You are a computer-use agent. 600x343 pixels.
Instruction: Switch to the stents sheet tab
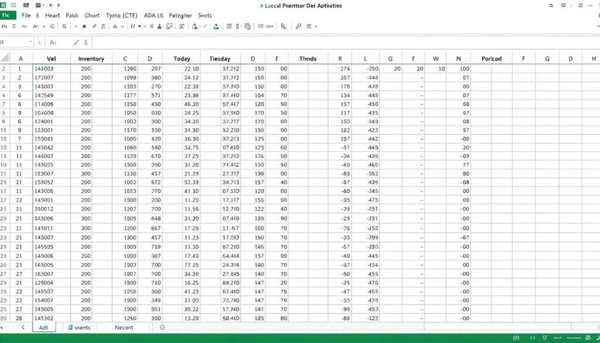click(80, 327)
